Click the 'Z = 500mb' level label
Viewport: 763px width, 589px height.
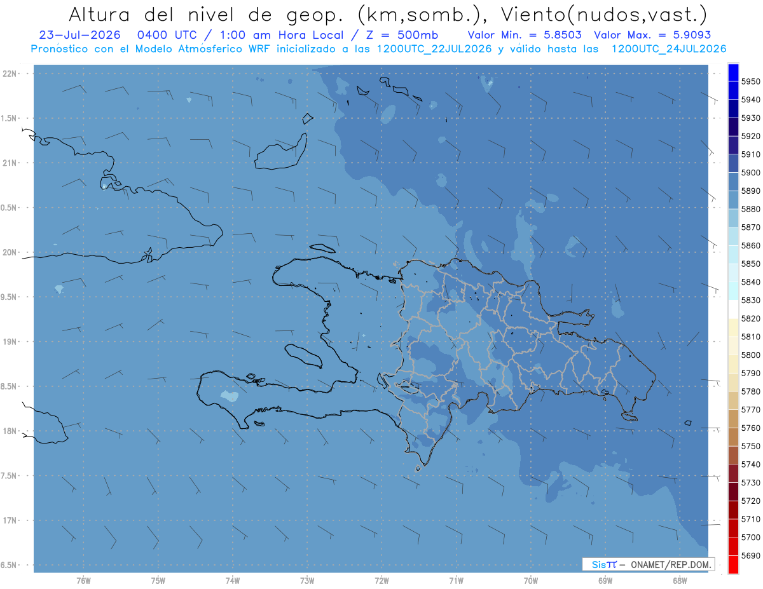pyautogui.click(x=398, y=36)
